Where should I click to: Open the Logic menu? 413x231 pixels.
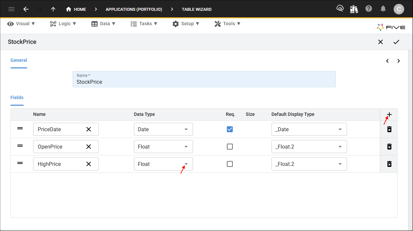(63, 24)
